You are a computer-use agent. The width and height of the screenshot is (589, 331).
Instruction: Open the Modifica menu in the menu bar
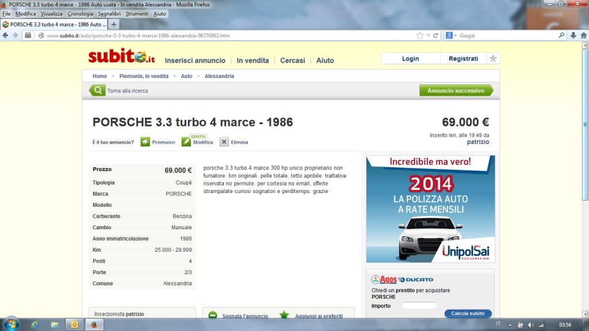tap(25, 14)
